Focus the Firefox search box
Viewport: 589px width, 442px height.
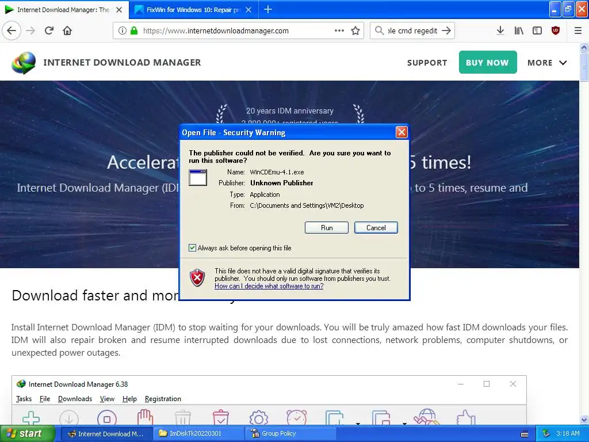[x=412, y=31]
